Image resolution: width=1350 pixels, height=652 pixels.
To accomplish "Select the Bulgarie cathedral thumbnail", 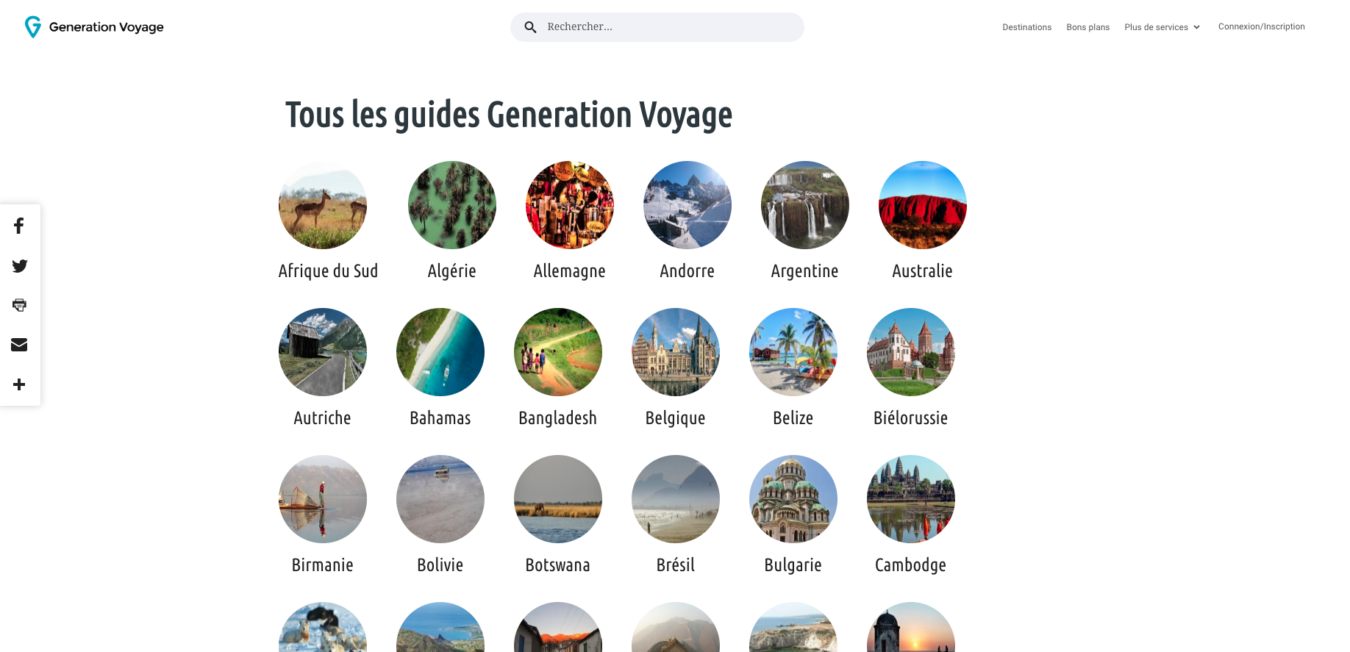I will point(793,499).
